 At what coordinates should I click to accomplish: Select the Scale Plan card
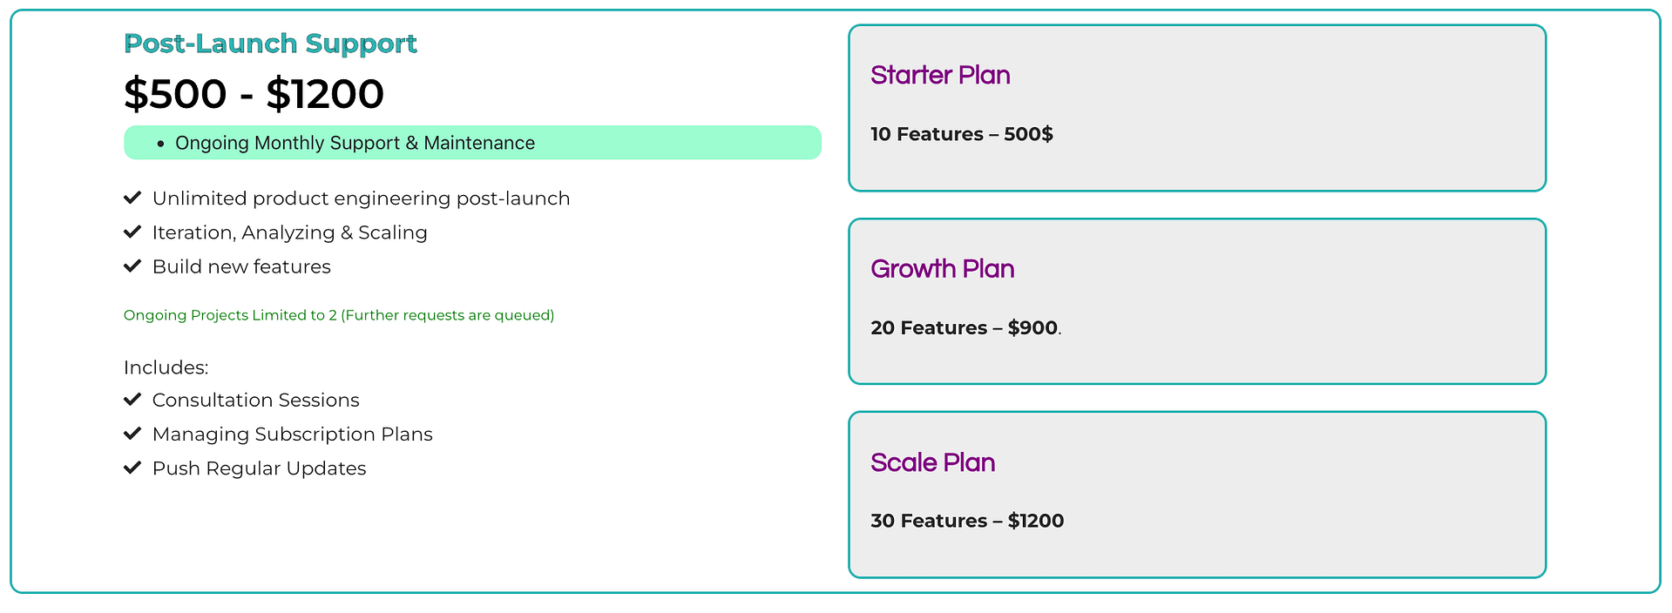[x=1196, y=495]
